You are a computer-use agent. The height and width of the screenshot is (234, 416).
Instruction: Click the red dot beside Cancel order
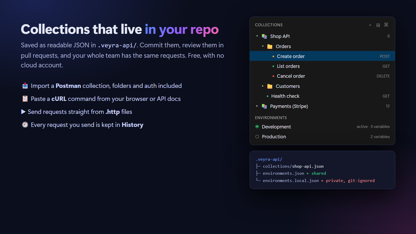[273, 76]
